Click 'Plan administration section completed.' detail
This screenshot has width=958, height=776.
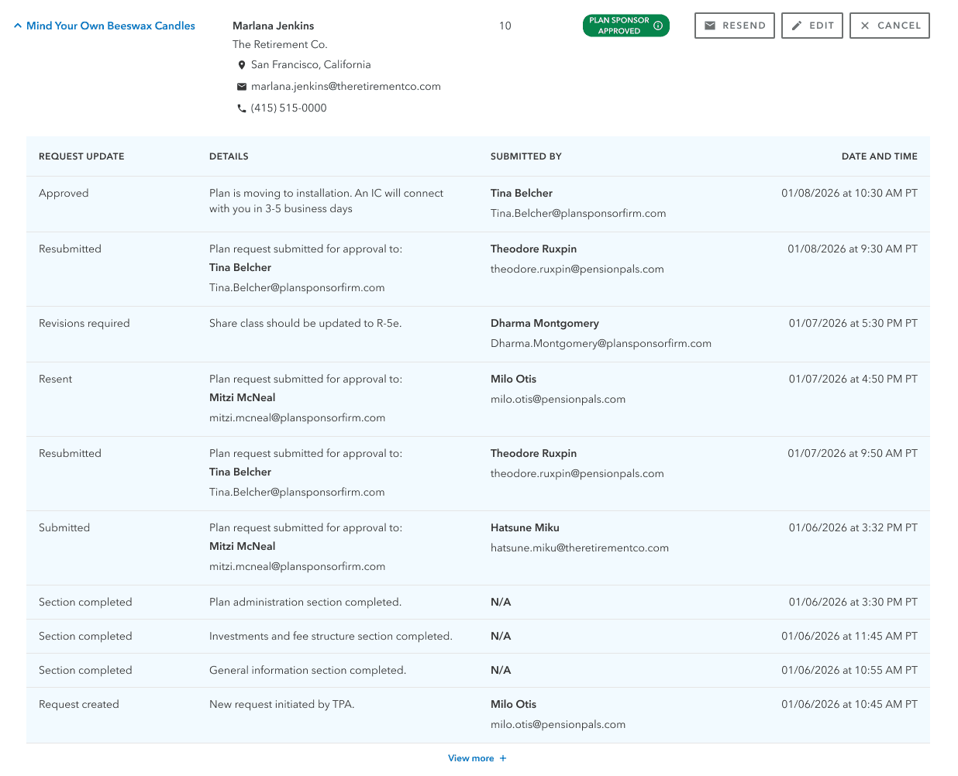pos(305,603)
